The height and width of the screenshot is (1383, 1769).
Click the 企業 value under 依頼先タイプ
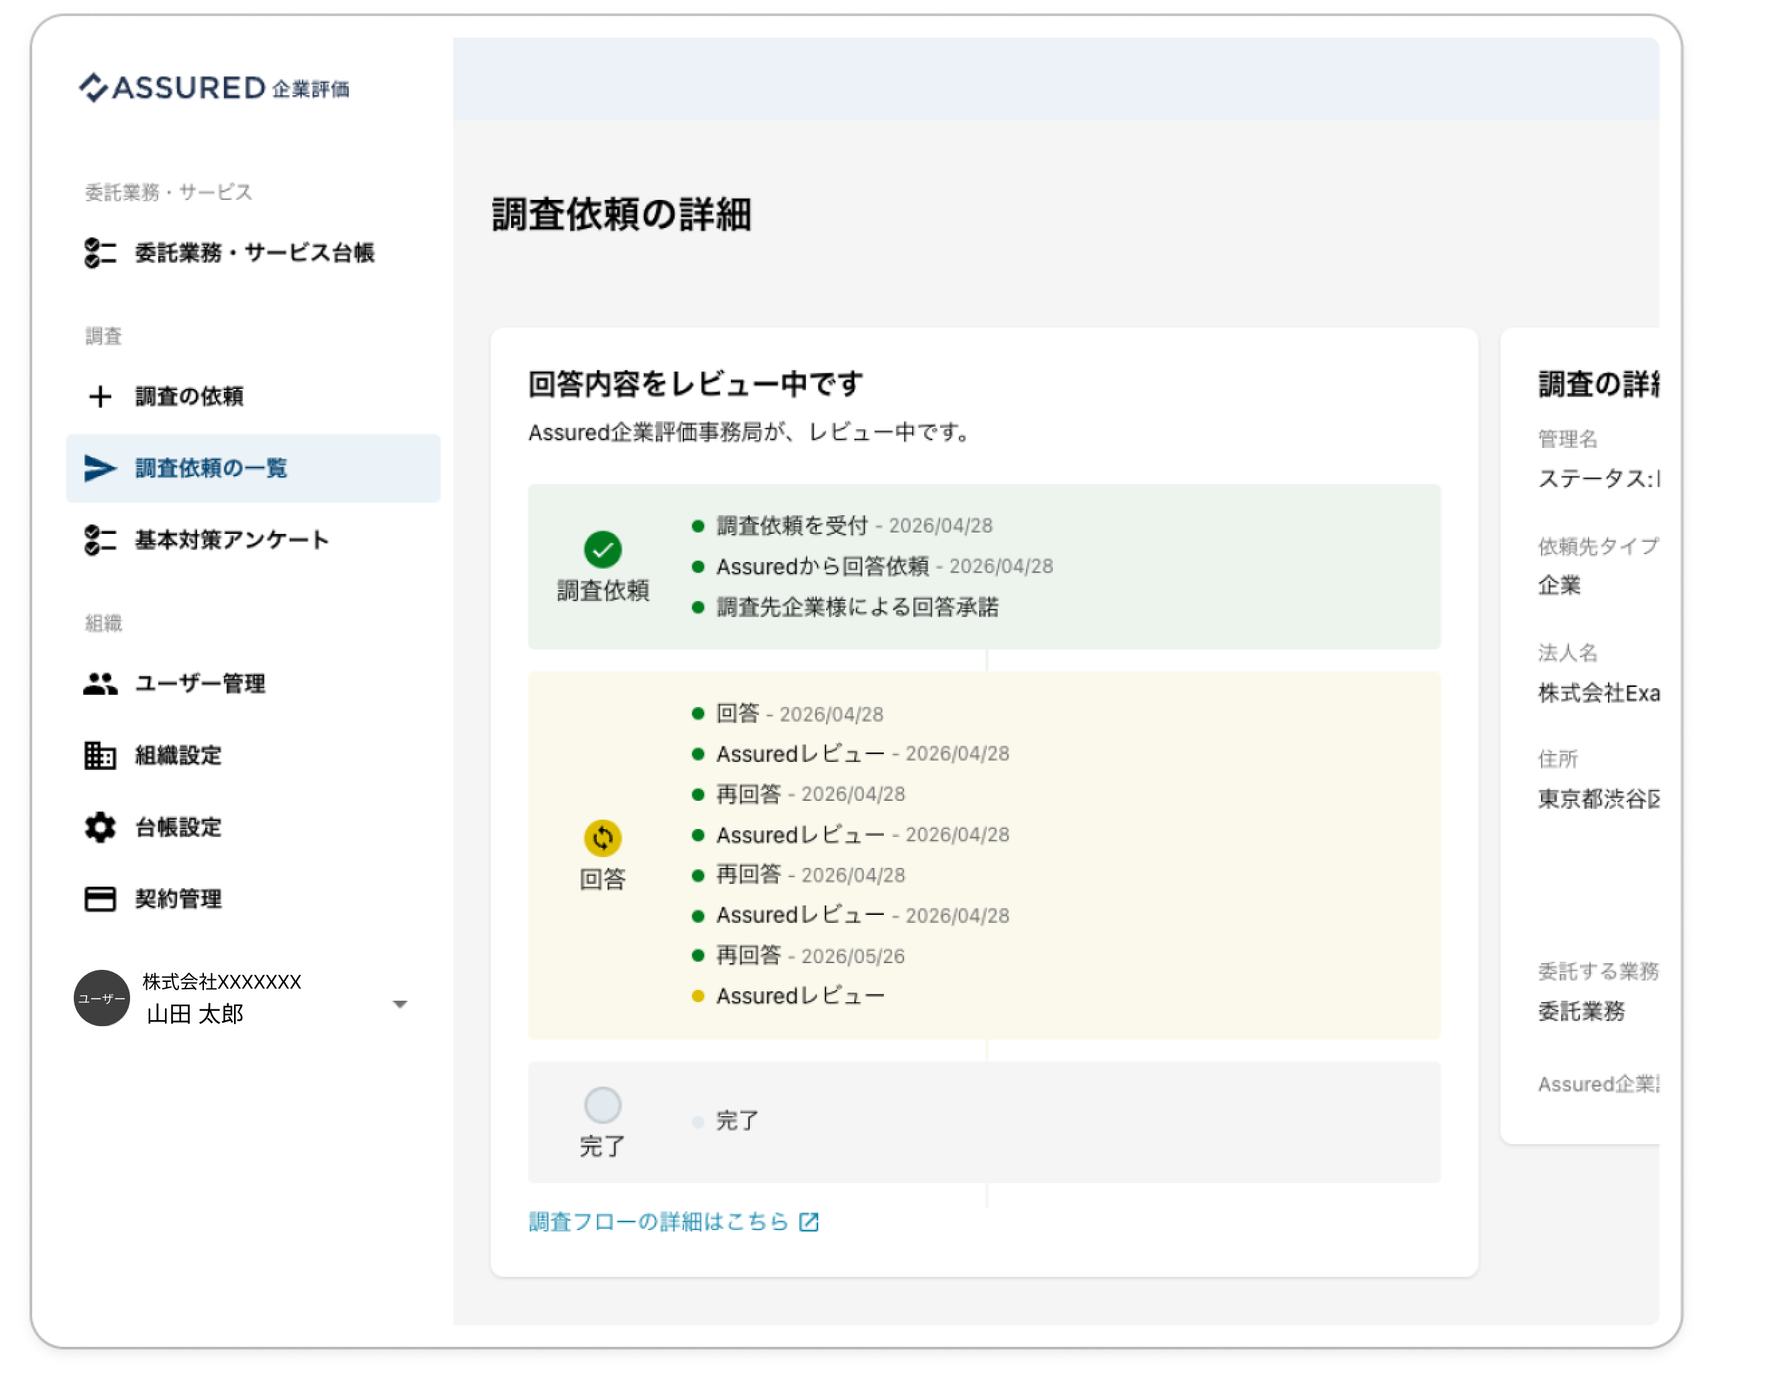tap(1559, 586)
